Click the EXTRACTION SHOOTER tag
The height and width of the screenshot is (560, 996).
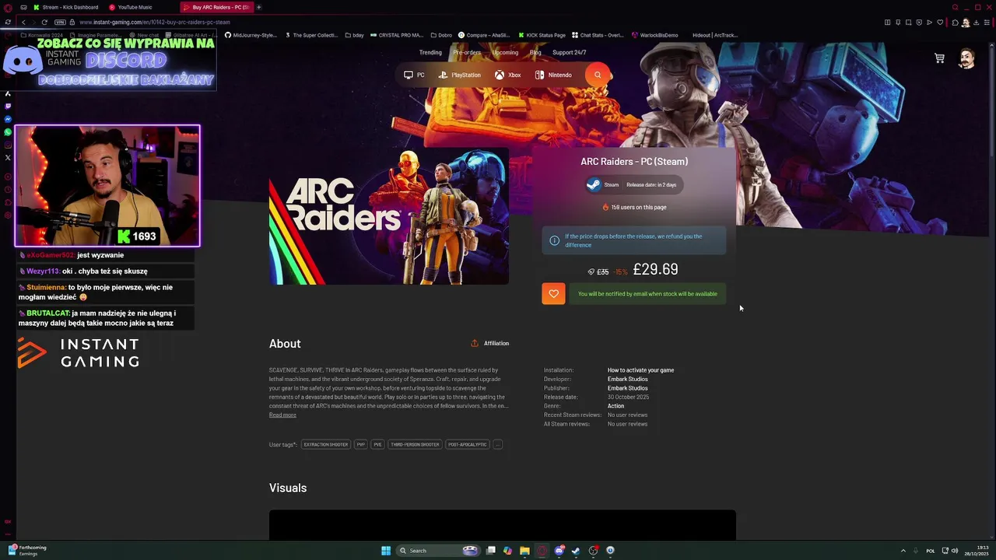point(325,444)
